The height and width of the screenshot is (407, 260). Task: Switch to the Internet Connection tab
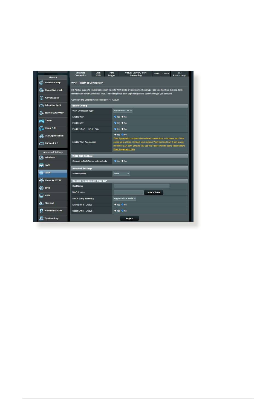80,74
